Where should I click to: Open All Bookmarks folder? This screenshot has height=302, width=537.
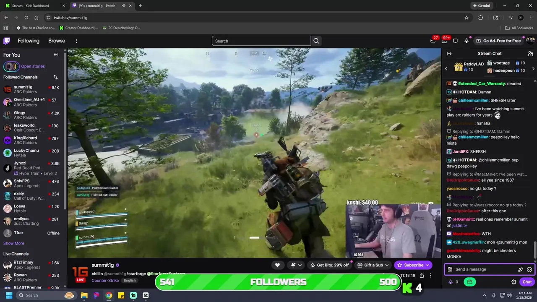click(x=519, y=28)
